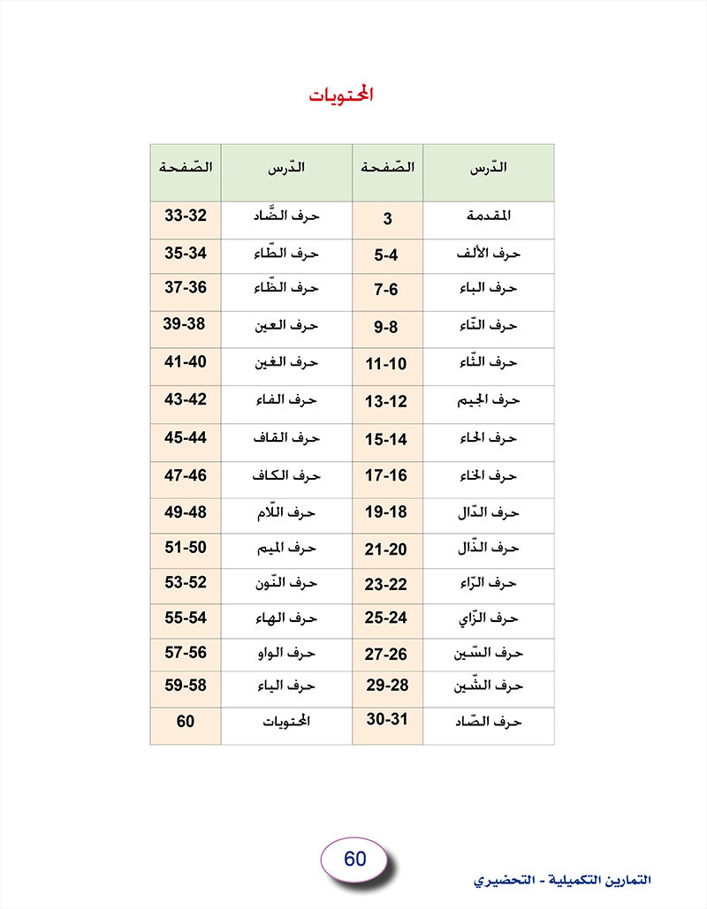This screenshot has height=909, width=707.
Task: Click page number 3 beside المقدمة
Action: [x=387, y=219]
